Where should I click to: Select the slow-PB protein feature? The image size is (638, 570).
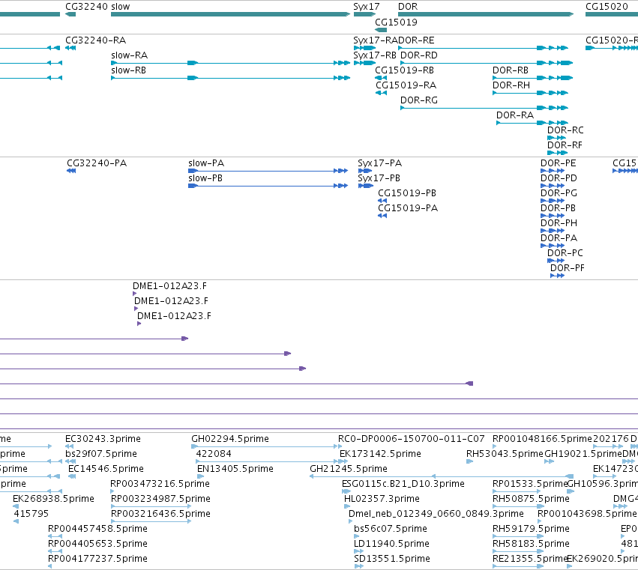(268, 186)
